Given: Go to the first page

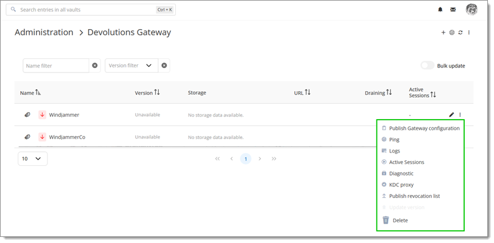Looking at the screenshot, I should (x=217, y=159).
